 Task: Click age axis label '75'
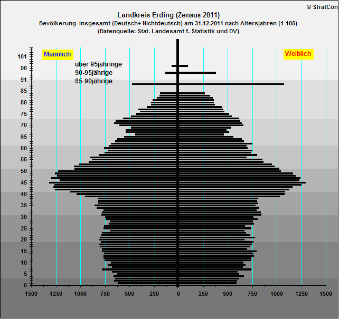[x=24, y=114]
